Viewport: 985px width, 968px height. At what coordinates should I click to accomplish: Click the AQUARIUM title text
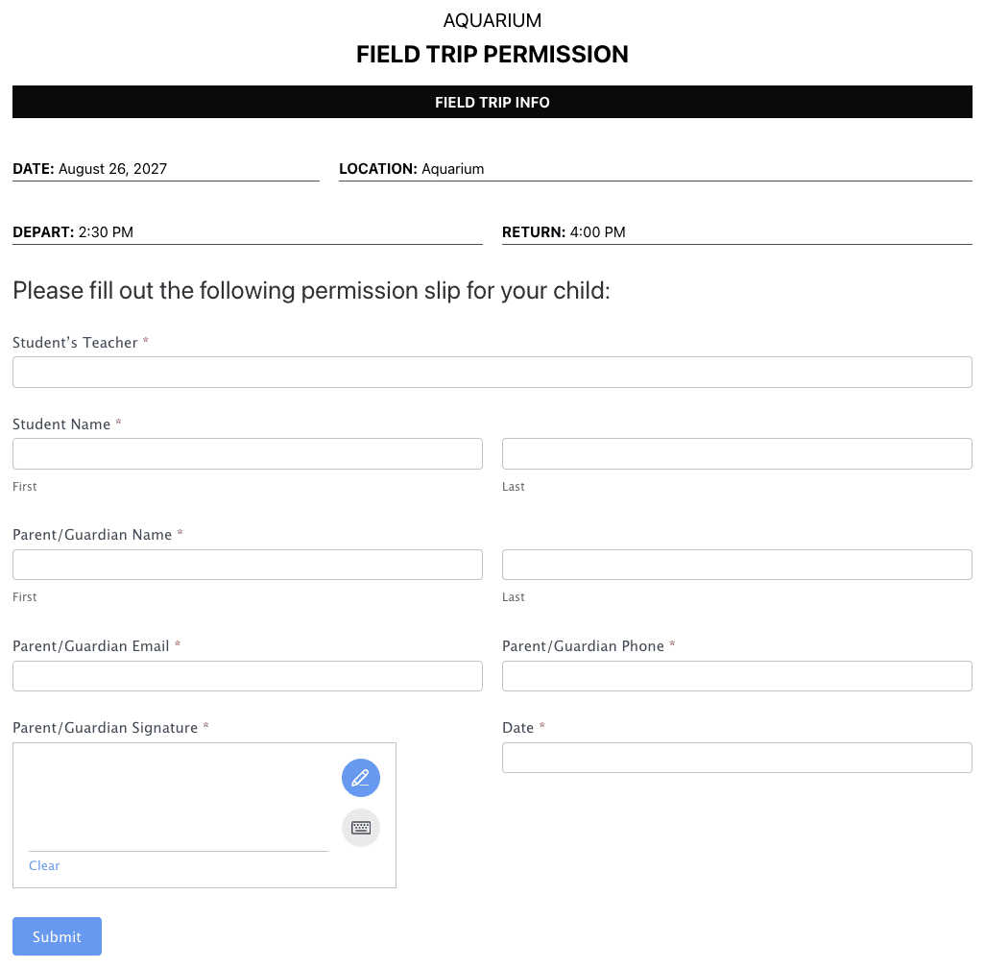click(492, 20)
